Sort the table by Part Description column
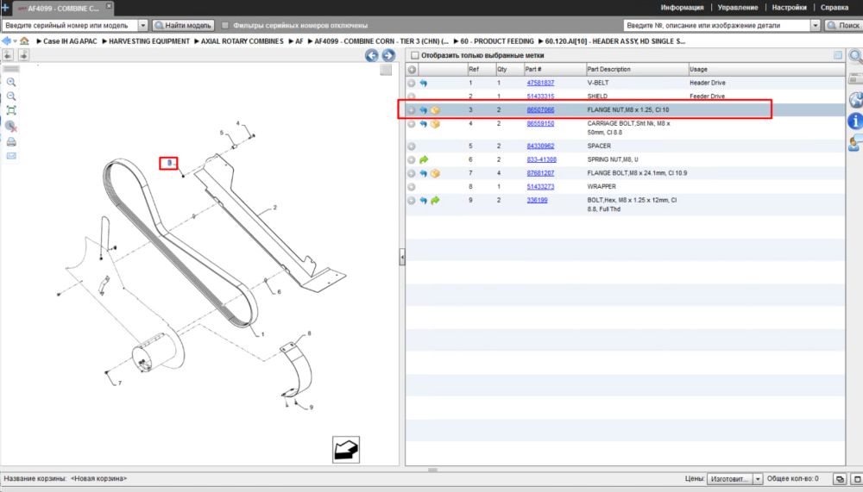Viewport: 863px width, 492px height. 637,69
